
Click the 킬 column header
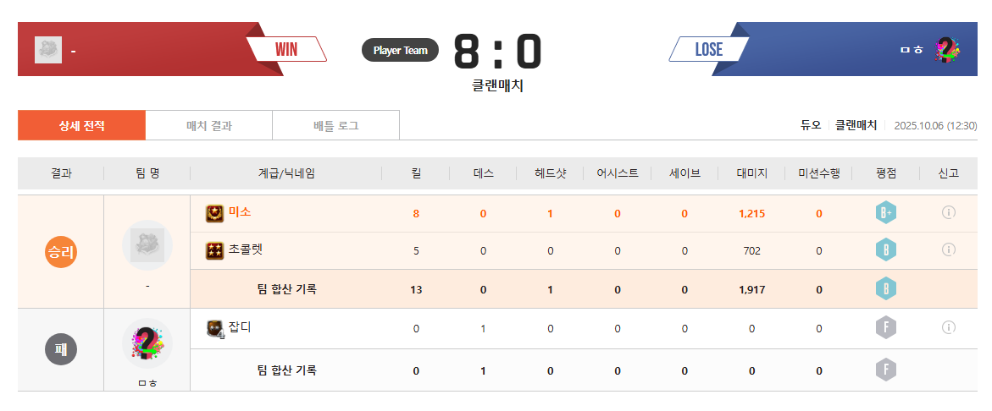[416, 173]
